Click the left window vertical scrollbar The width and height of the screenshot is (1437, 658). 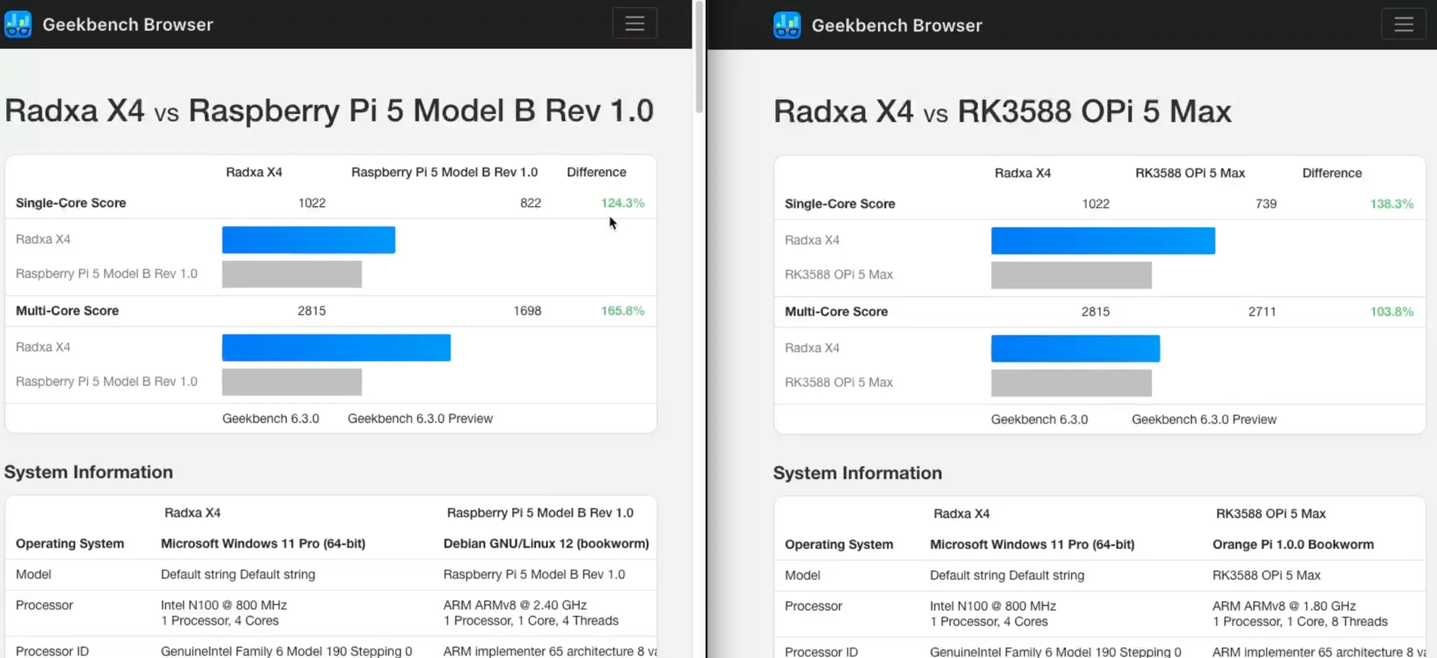[x=699, y=57]
